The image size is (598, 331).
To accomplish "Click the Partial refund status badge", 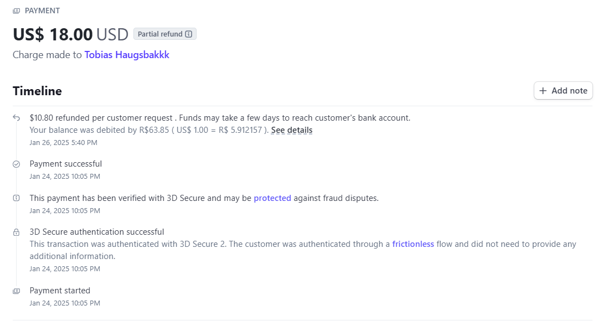I will [x=165, y=34].
